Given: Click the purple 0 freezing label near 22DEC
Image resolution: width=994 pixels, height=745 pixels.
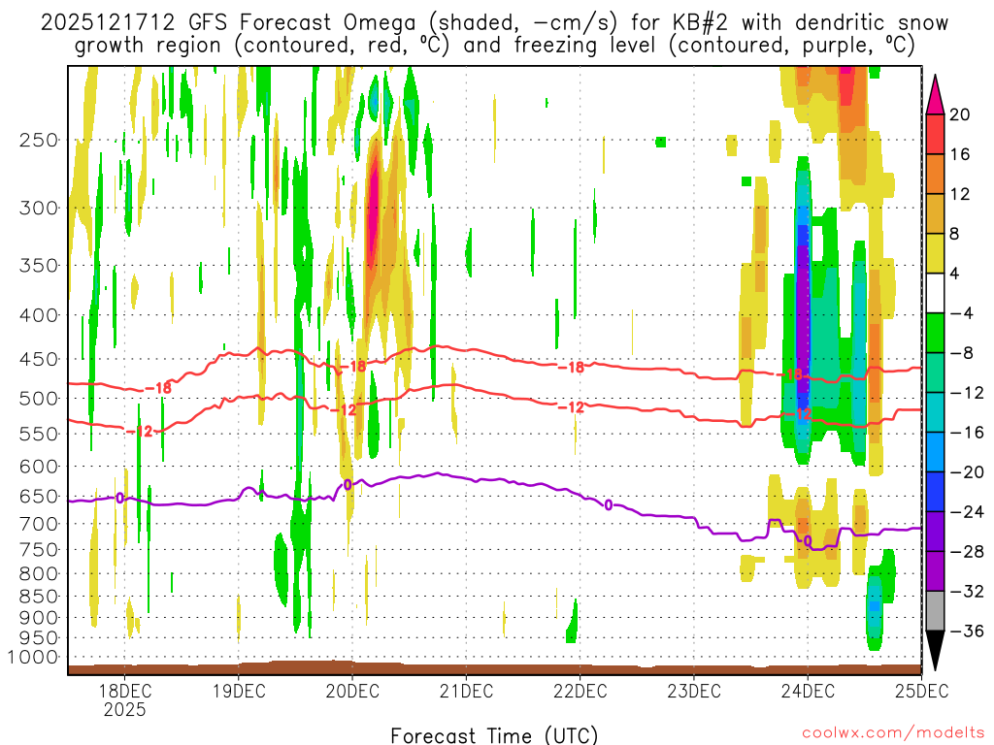Looking at the screenshot, I should 609,504.
